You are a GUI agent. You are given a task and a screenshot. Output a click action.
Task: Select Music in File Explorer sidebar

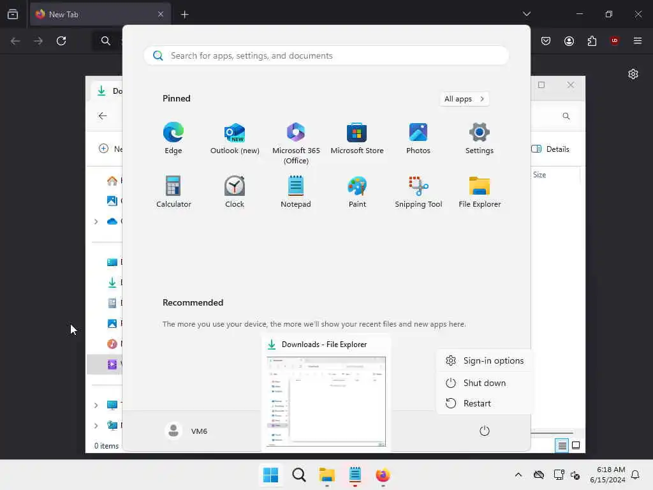click(112, 344)
